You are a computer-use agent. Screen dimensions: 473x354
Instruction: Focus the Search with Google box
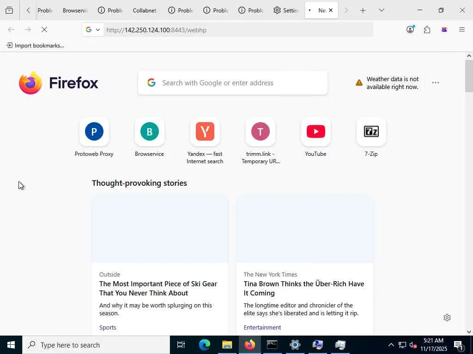tap(233, 83)
